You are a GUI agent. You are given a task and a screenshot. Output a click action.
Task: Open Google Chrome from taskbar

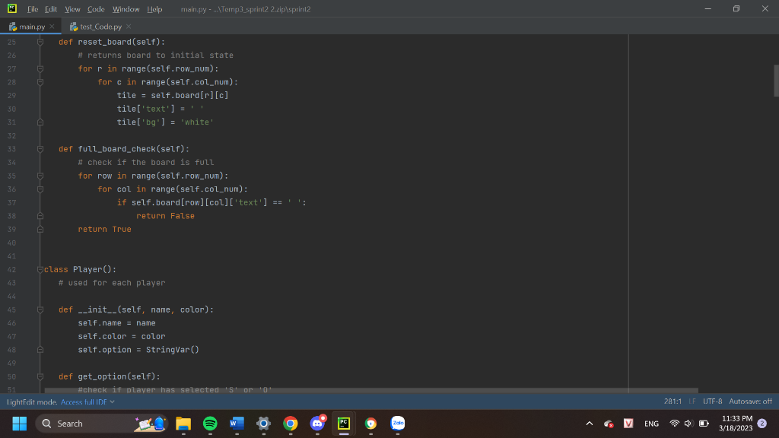(x=291, y=424)
